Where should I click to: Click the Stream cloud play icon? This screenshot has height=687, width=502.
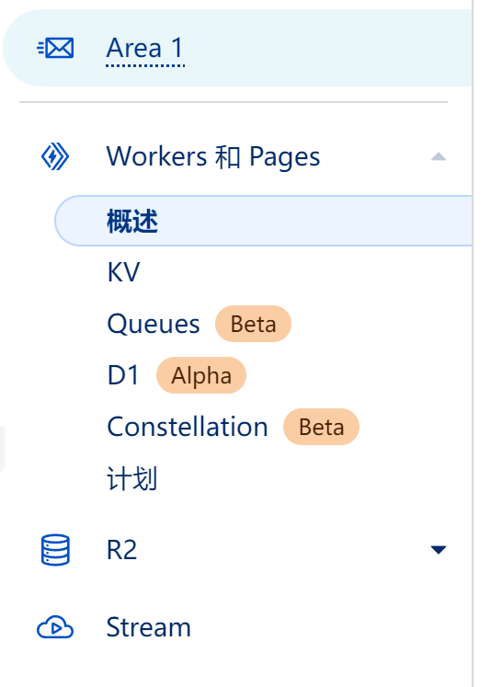[x=55, y=627]
